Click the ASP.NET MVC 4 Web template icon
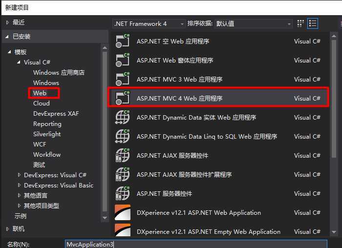The height and width of the screenshot is (248, 342). tap(122, 98)
